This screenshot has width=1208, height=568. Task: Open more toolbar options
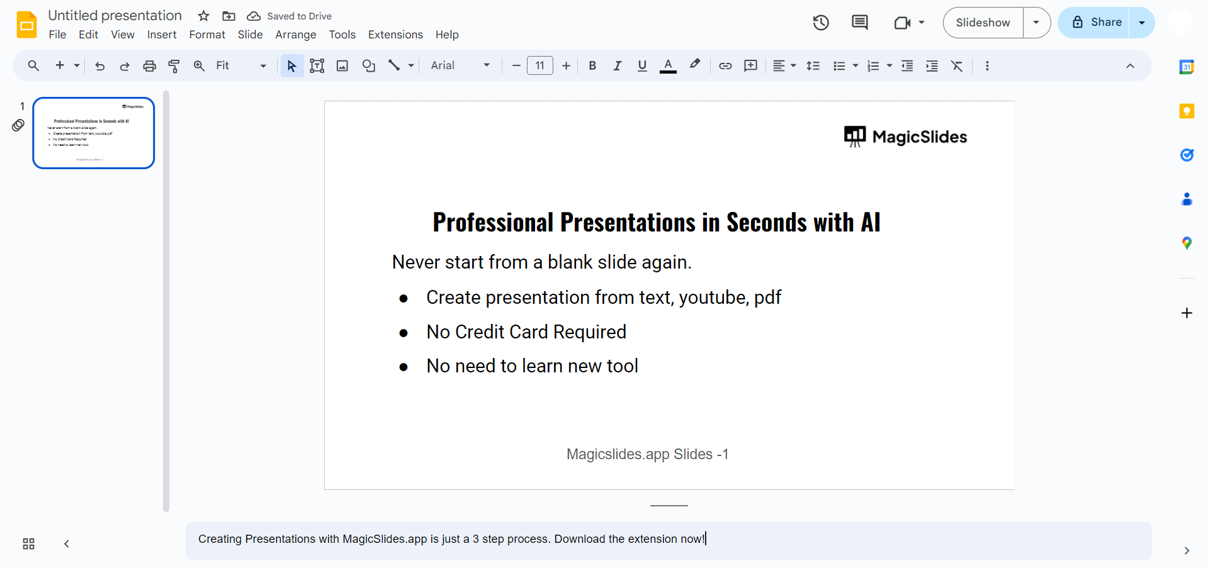[x=987, y=65]
